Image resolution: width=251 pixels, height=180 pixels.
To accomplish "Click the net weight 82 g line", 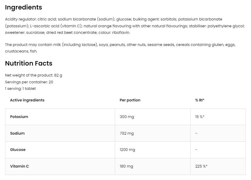I will [x=33, y=75].
